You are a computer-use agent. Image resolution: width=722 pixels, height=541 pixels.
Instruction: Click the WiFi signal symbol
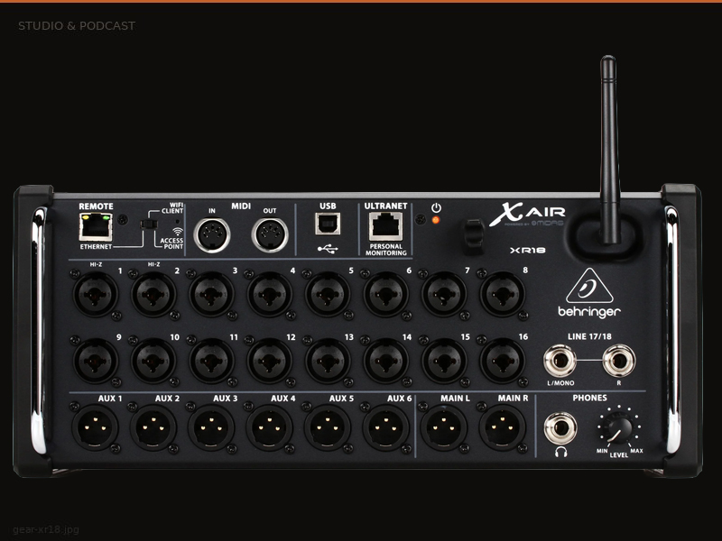[x=178, y=232]
